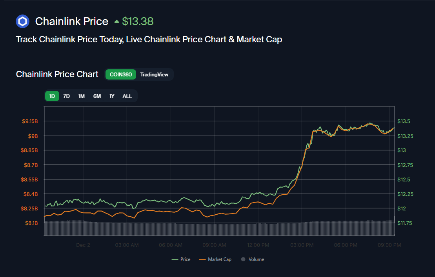The width and height of the screenshot is (435, 277).
Task: Click the Chainlink hexagon logo icon
Action: [x=22, y=21]
